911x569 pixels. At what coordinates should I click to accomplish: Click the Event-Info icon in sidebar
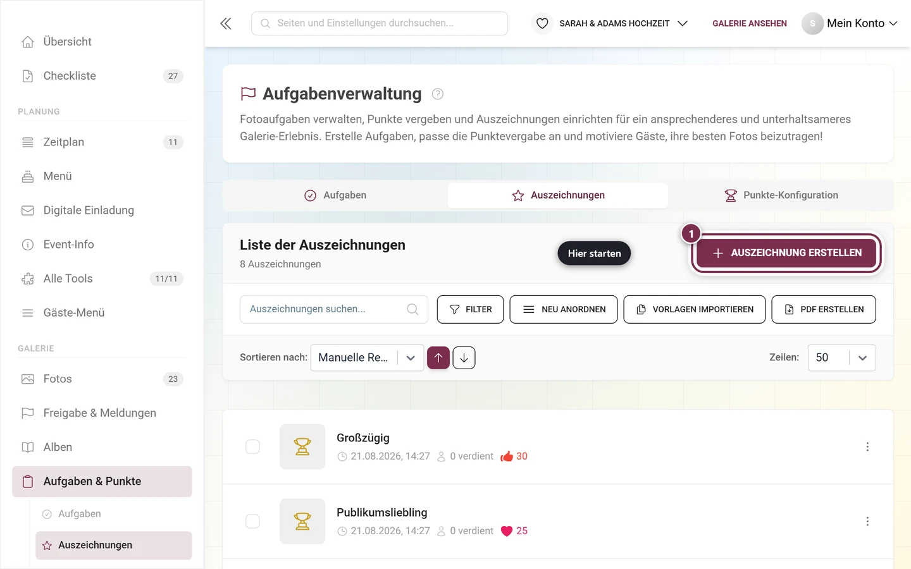tap(28, 245)
